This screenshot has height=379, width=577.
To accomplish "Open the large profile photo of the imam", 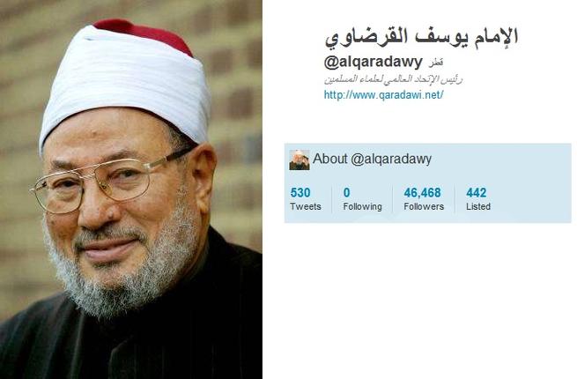I will click(131, 189).
